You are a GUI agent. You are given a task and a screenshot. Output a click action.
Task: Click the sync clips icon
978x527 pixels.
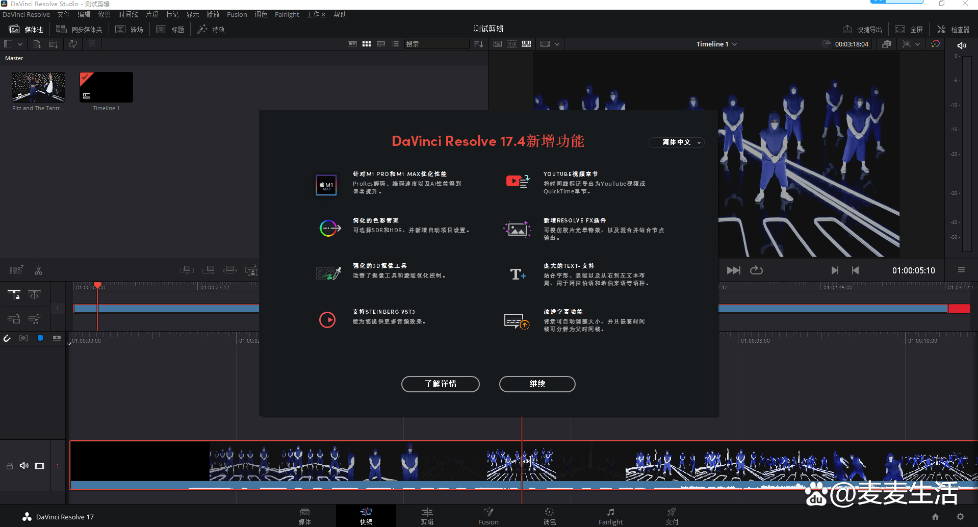pos(73,44)
